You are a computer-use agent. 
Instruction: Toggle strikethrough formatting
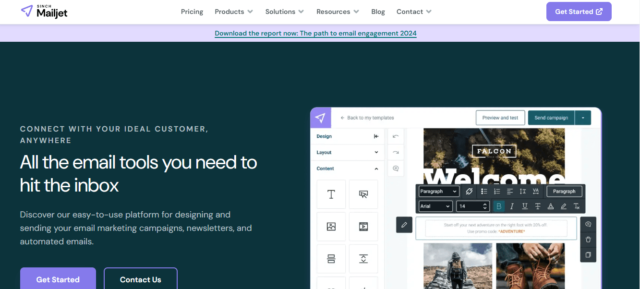(x=538, y=206)
